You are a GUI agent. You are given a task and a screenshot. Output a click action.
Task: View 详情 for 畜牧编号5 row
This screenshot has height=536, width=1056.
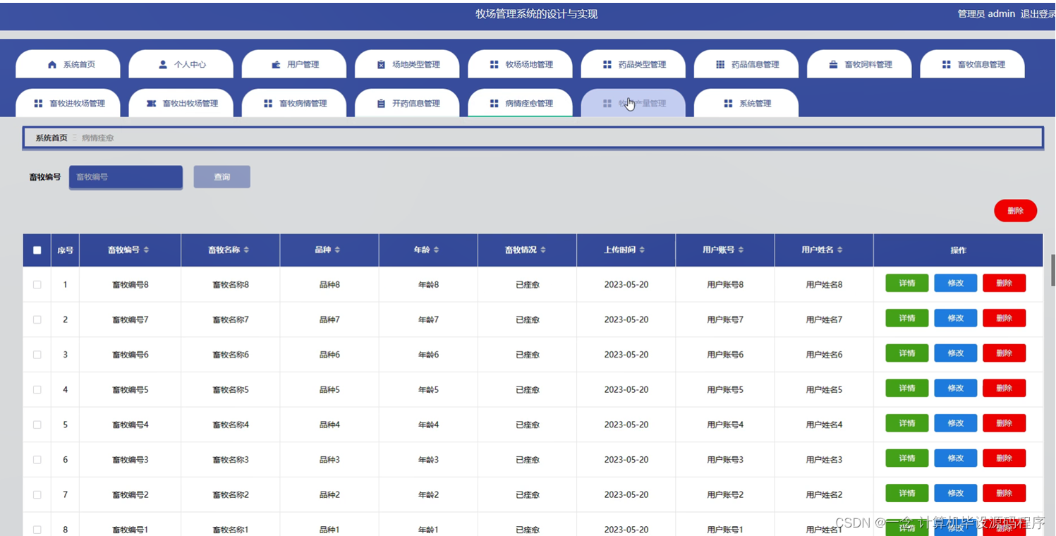907,388
